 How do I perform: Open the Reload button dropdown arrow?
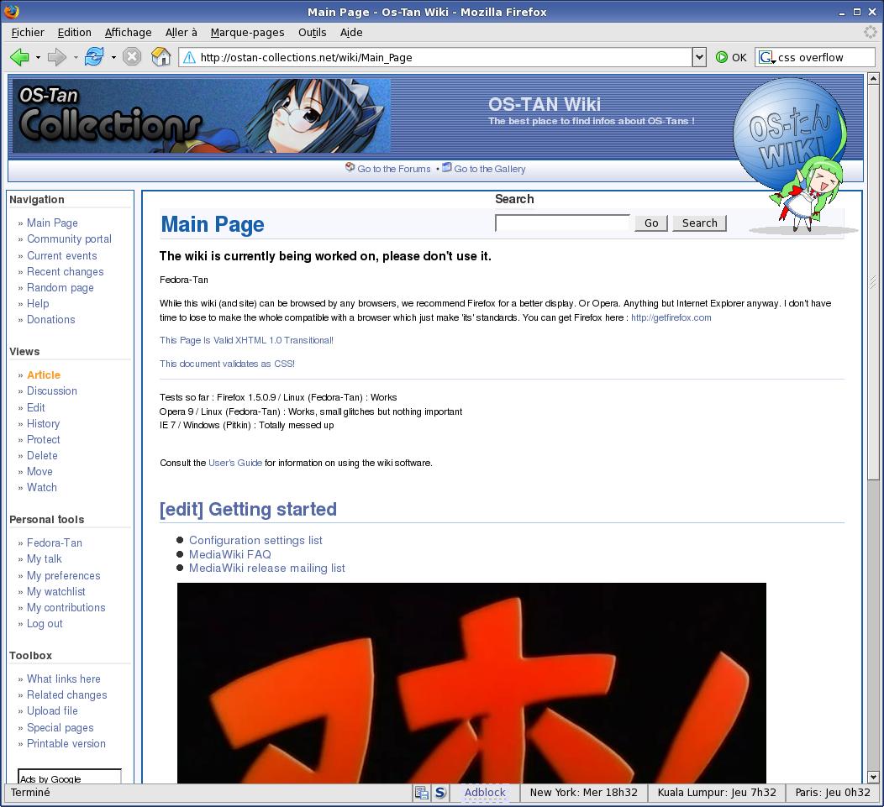pyautogui.click(x=113, y=57)
